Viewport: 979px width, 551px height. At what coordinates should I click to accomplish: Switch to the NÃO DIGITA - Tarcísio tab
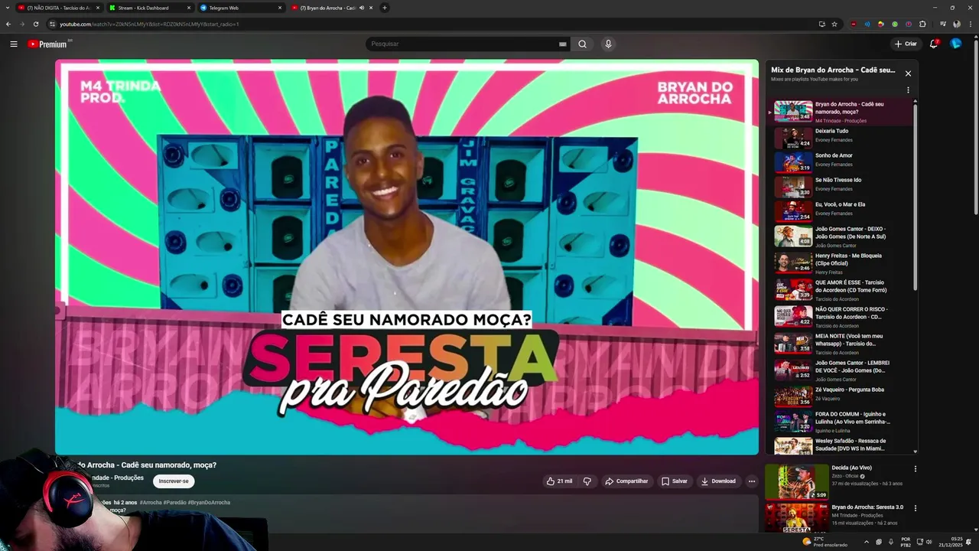point(59,8)
